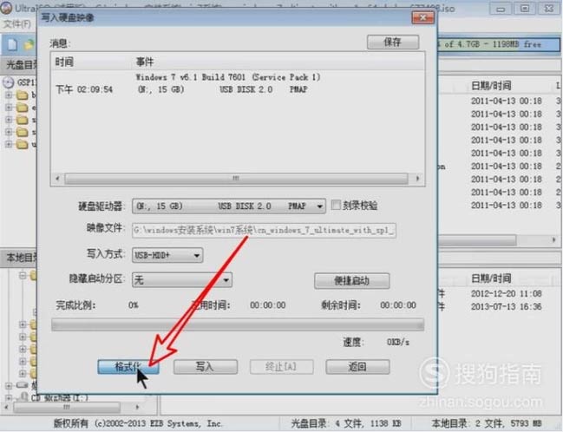Click the Open file icon in UltraISO toolbar

(x=29, y=44)
